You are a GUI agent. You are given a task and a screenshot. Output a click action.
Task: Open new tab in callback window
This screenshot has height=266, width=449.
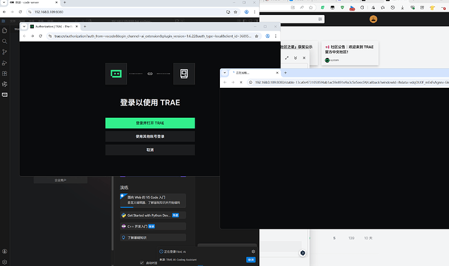coord(285,73)
